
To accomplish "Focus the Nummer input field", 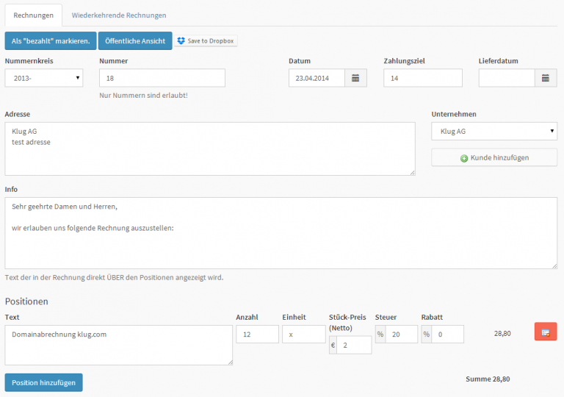I will (x=162, y=78).
